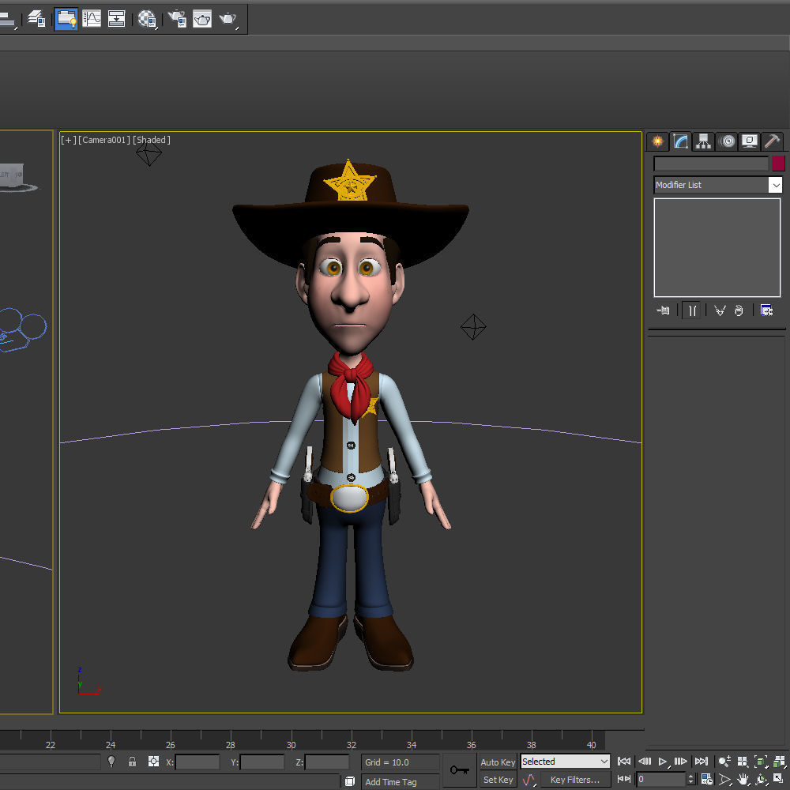Screen dimensions: 790x790
Task: Click Render Production teapot icon
Action: click(x=228, y=19)
